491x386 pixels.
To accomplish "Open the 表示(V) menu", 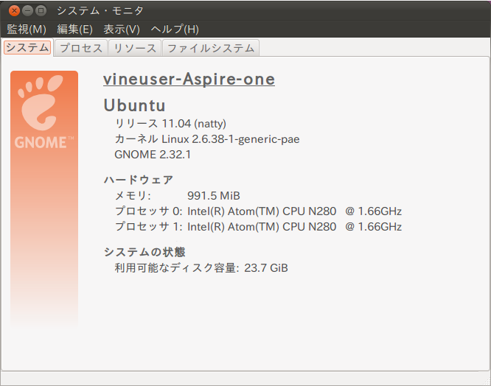I will click(122, 29).
